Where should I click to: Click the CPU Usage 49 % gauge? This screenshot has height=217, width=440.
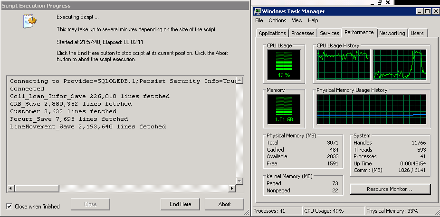click(284, 64)
